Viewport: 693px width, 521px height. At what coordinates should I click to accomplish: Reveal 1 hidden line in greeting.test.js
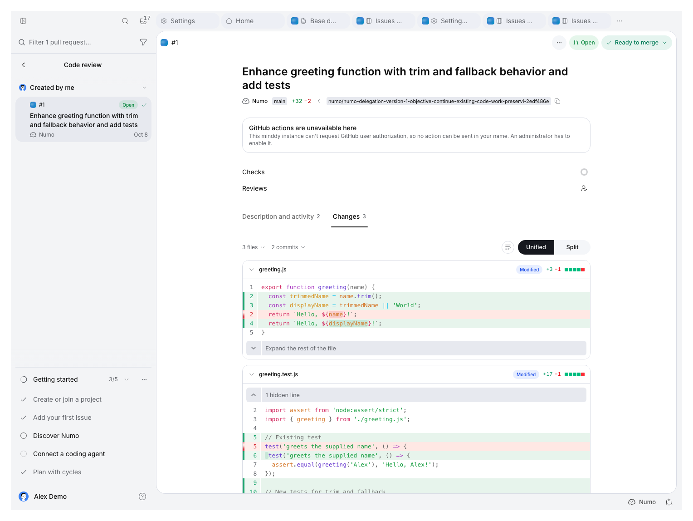point(416,395)
